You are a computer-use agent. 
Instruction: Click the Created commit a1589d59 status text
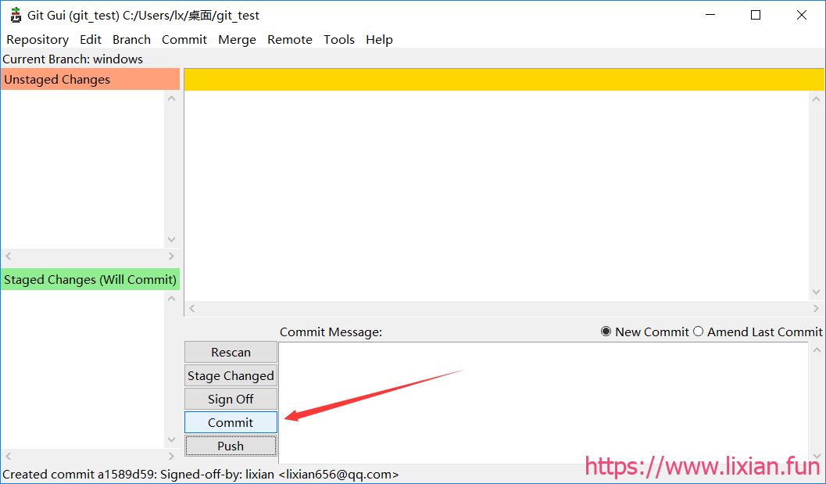[201, 475]
